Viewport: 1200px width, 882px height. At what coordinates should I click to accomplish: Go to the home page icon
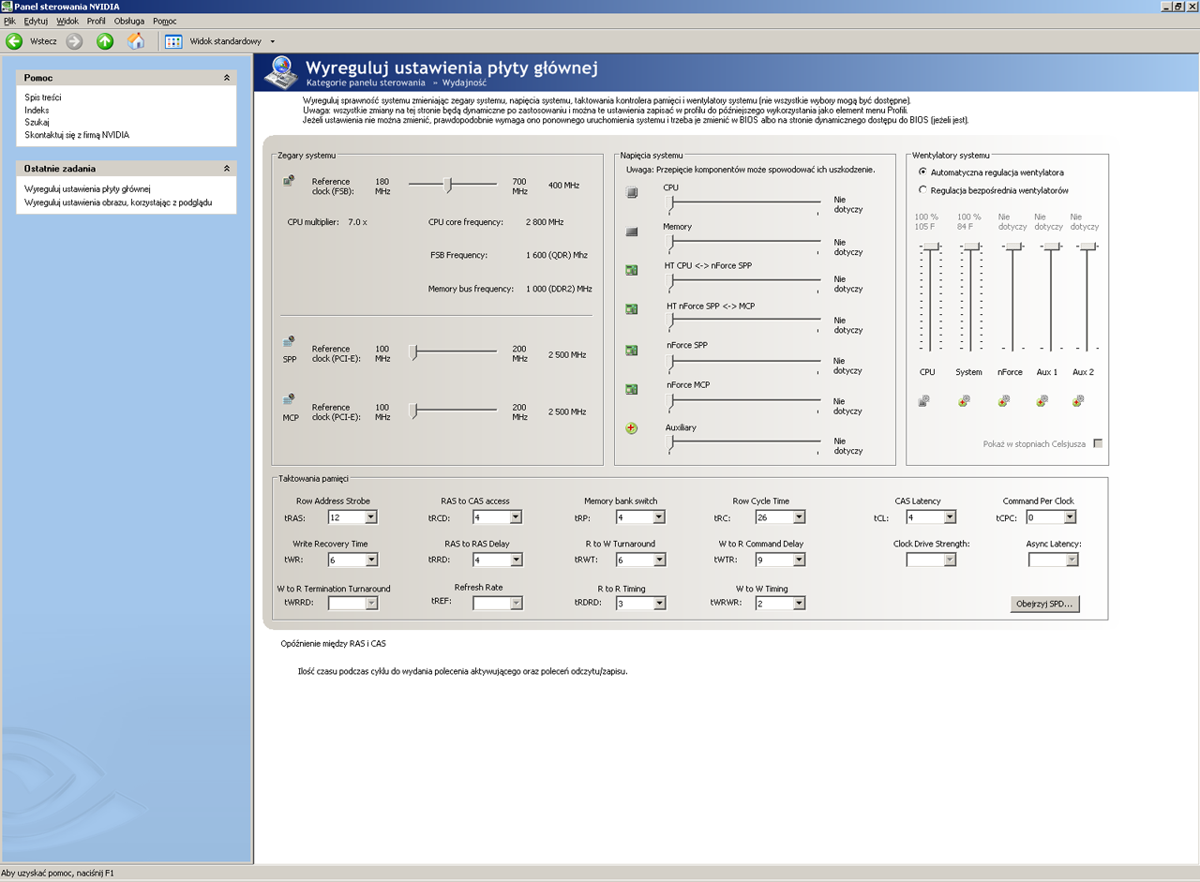tap(136, 41)
